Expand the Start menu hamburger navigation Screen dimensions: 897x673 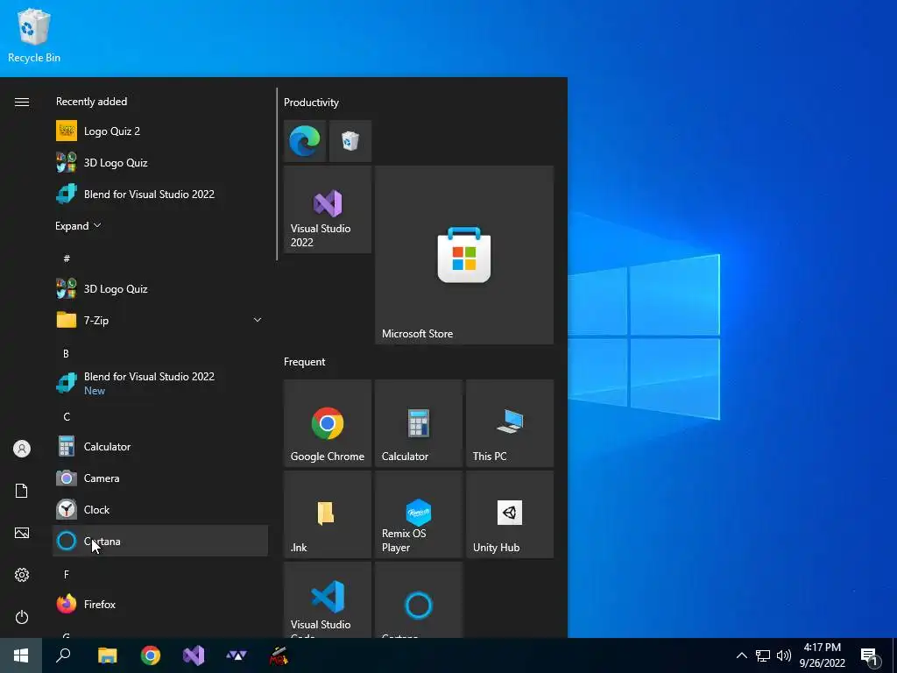[22, 102]
